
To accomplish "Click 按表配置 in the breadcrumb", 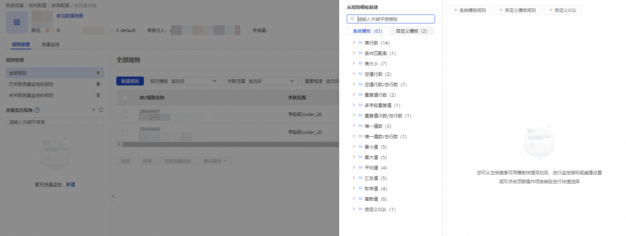I will tap(60, 6).
